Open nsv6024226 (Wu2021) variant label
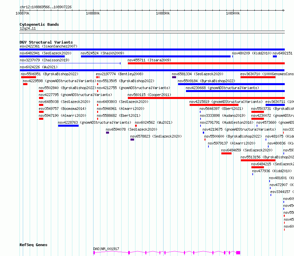 click(39, 67)
